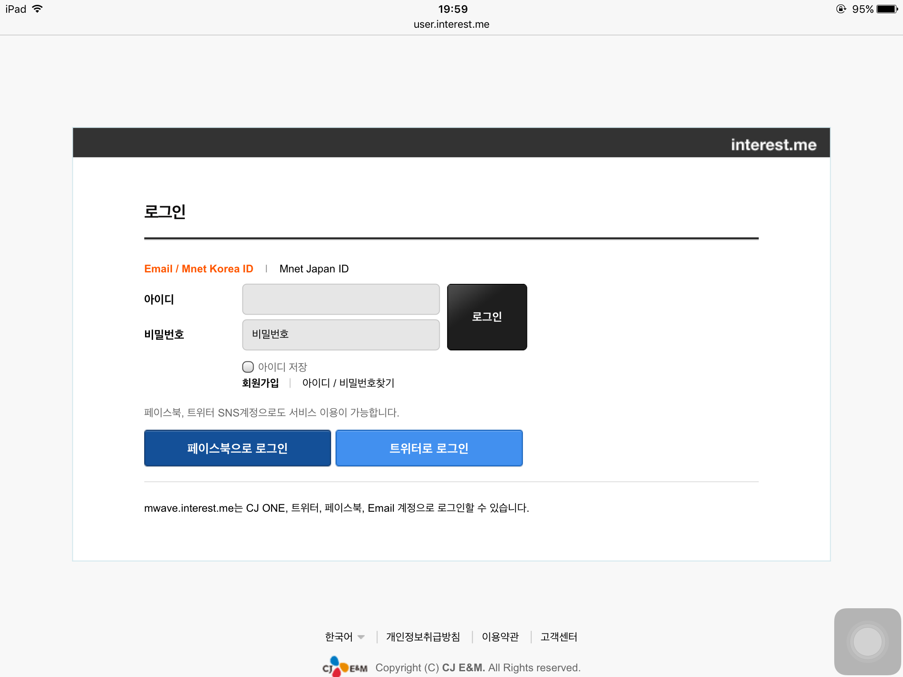Click the CJ E&M logo

point(345,667)
